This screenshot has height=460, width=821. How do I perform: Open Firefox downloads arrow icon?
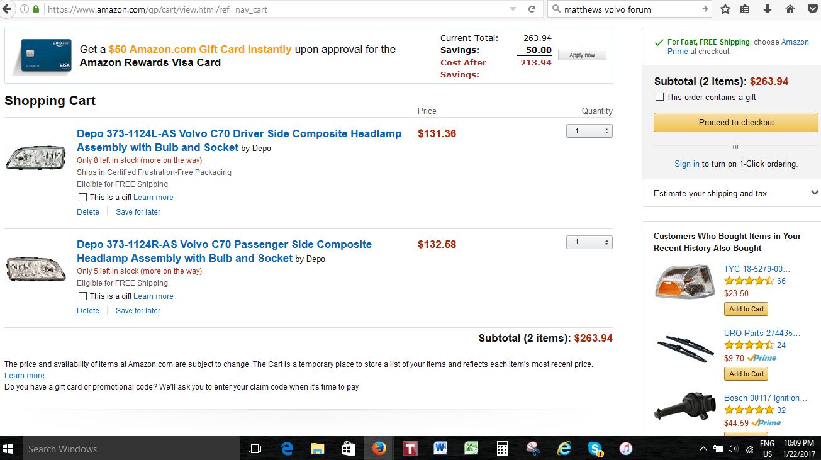tap(768, 9)
